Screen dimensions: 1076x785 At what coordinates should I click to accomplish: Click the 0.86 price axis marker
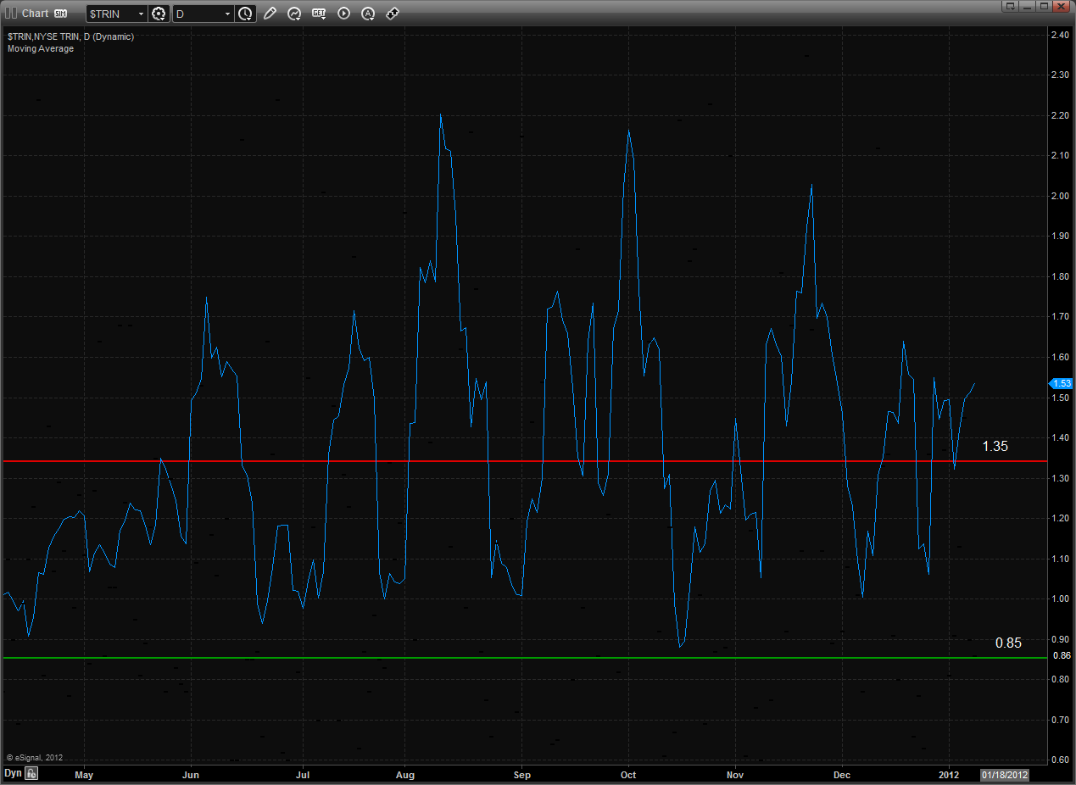pyautogui.click(x=1061, y=655)
